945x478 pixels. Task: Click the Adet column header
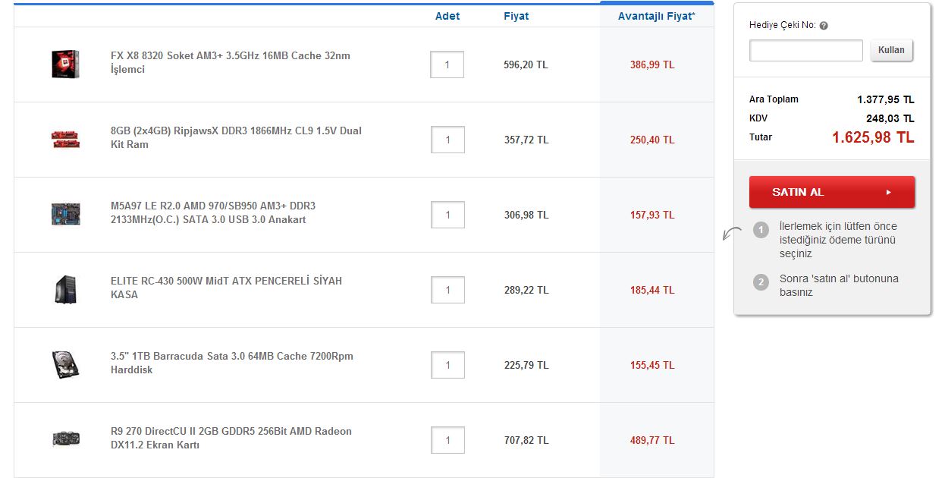coord(447,16)
